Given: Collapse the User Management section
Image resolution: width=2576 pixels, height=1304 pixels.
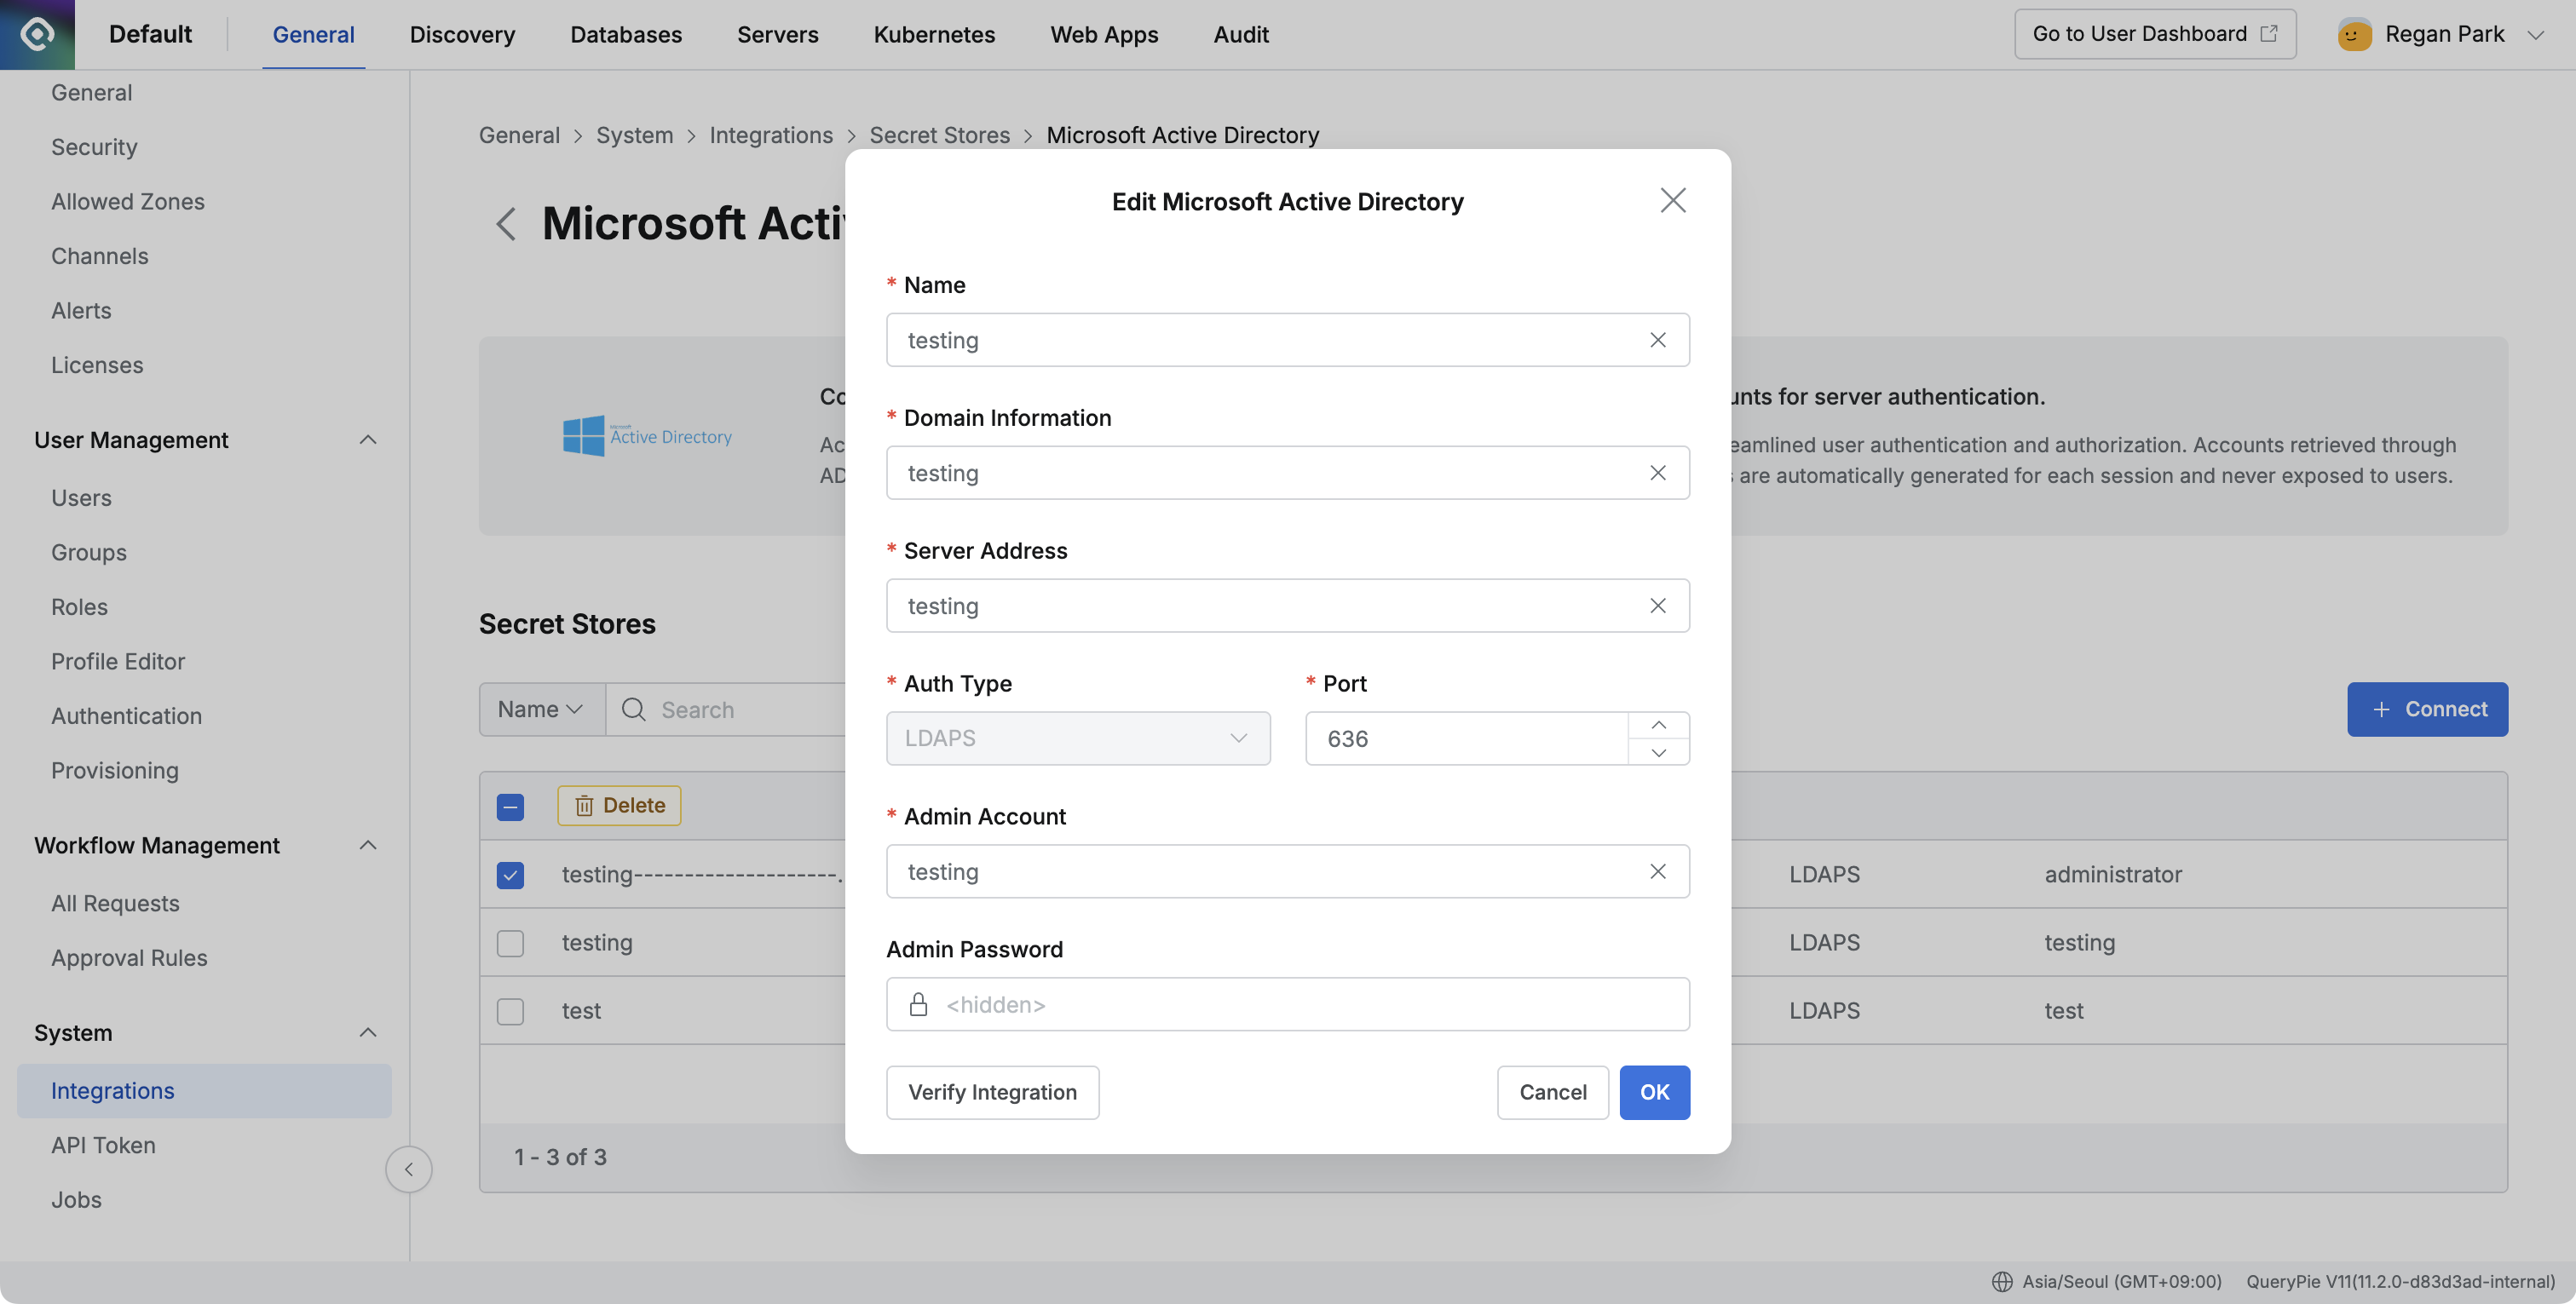Looking at the screenshot, I should (368, 439).
